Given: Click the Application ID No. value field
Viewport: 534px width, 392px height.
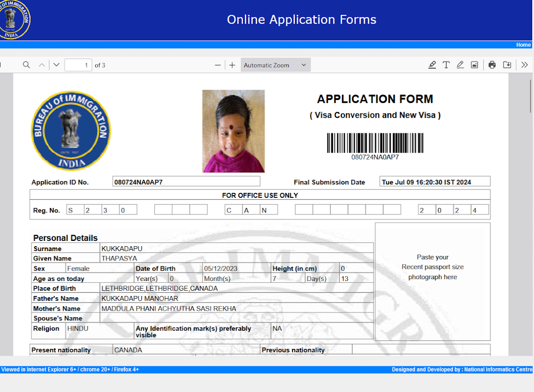Looking at the screenshot, I should pyautogui.click(x=186, y=181).
